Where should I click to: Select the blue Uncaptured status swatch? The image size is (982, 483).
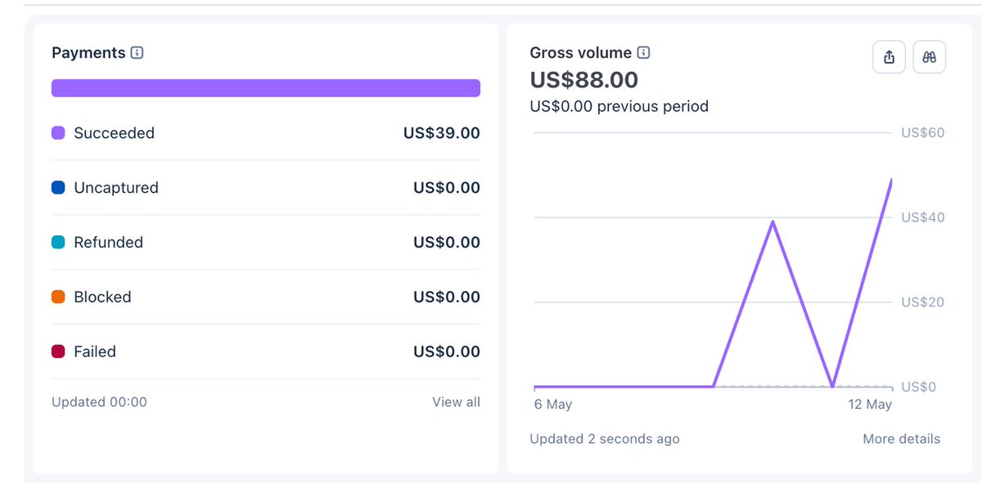point(58,188)
